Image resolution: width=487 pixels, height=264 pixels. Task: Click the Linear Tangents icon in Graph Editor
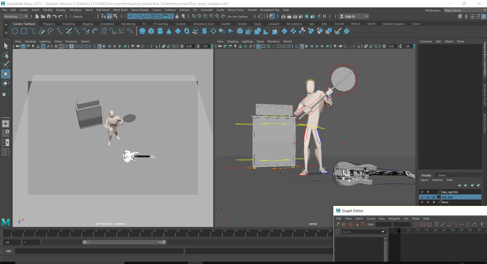point(456,224)
